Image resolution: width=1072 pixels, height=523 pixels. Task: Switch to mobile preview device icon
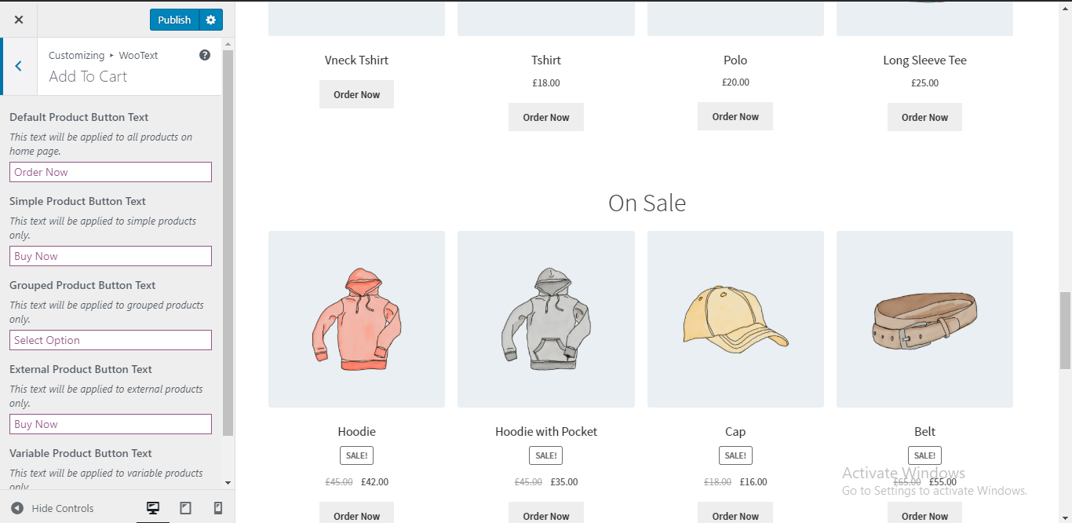pyautogui.click(x=218, y=508)
